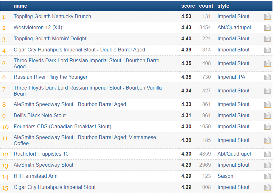Open Bell's Black Note Stout link
The width and height of the screenshot is (275, 194).
point(40,116)
